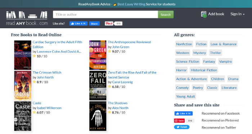The height and width of the screenshot is (134, 252).
Task: Click the Add book link text
Action: [x=216, y=14]
